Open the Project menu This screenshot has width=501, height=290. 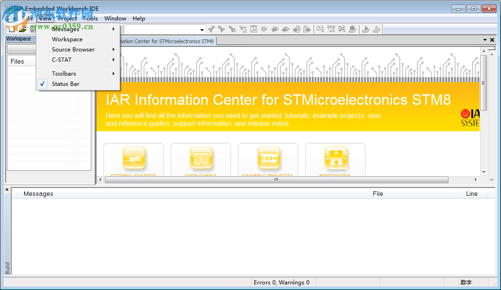coord(67,19)
